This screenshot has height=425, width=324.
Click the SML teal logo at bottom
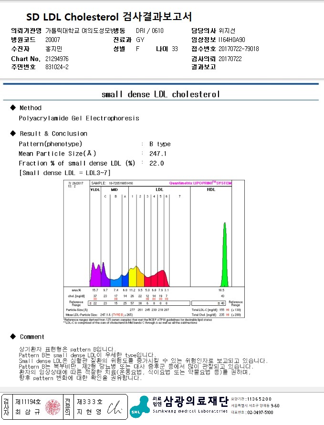(140, 407)
